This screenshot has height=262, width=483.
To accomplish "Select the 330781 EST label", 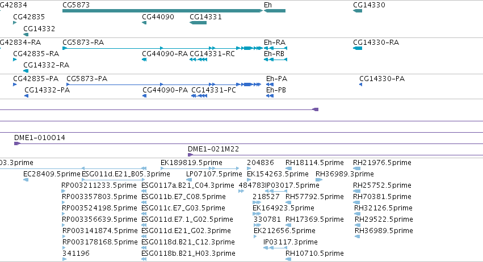I will coord(267,220).
